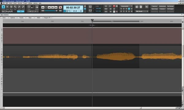This screenshot has width=184, height=110.
Task: Click the undo arrow icon in the Mix Recall module
Action: pyautogui.click(x=147, y=7)
